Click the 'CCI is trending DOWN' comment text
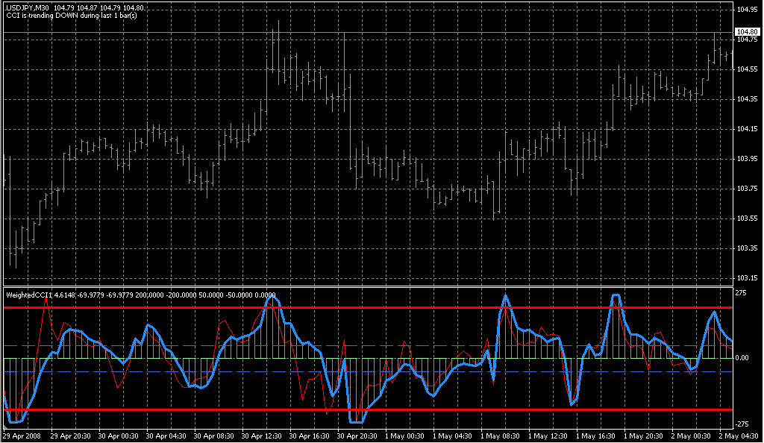 [x=67, y=16]
